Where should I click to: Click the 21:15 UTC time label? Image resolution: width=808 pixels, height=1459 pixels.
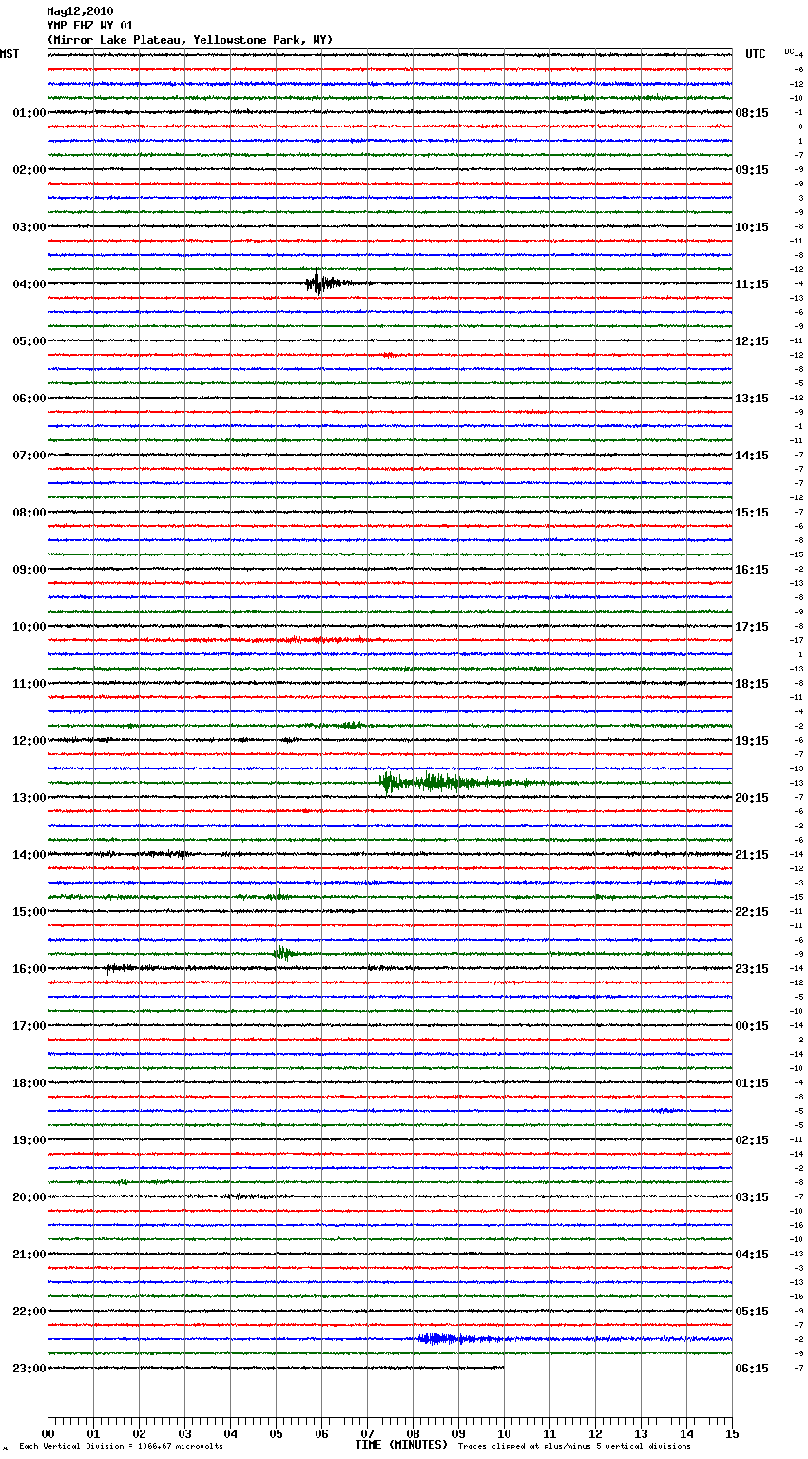[x=752, y=855]
